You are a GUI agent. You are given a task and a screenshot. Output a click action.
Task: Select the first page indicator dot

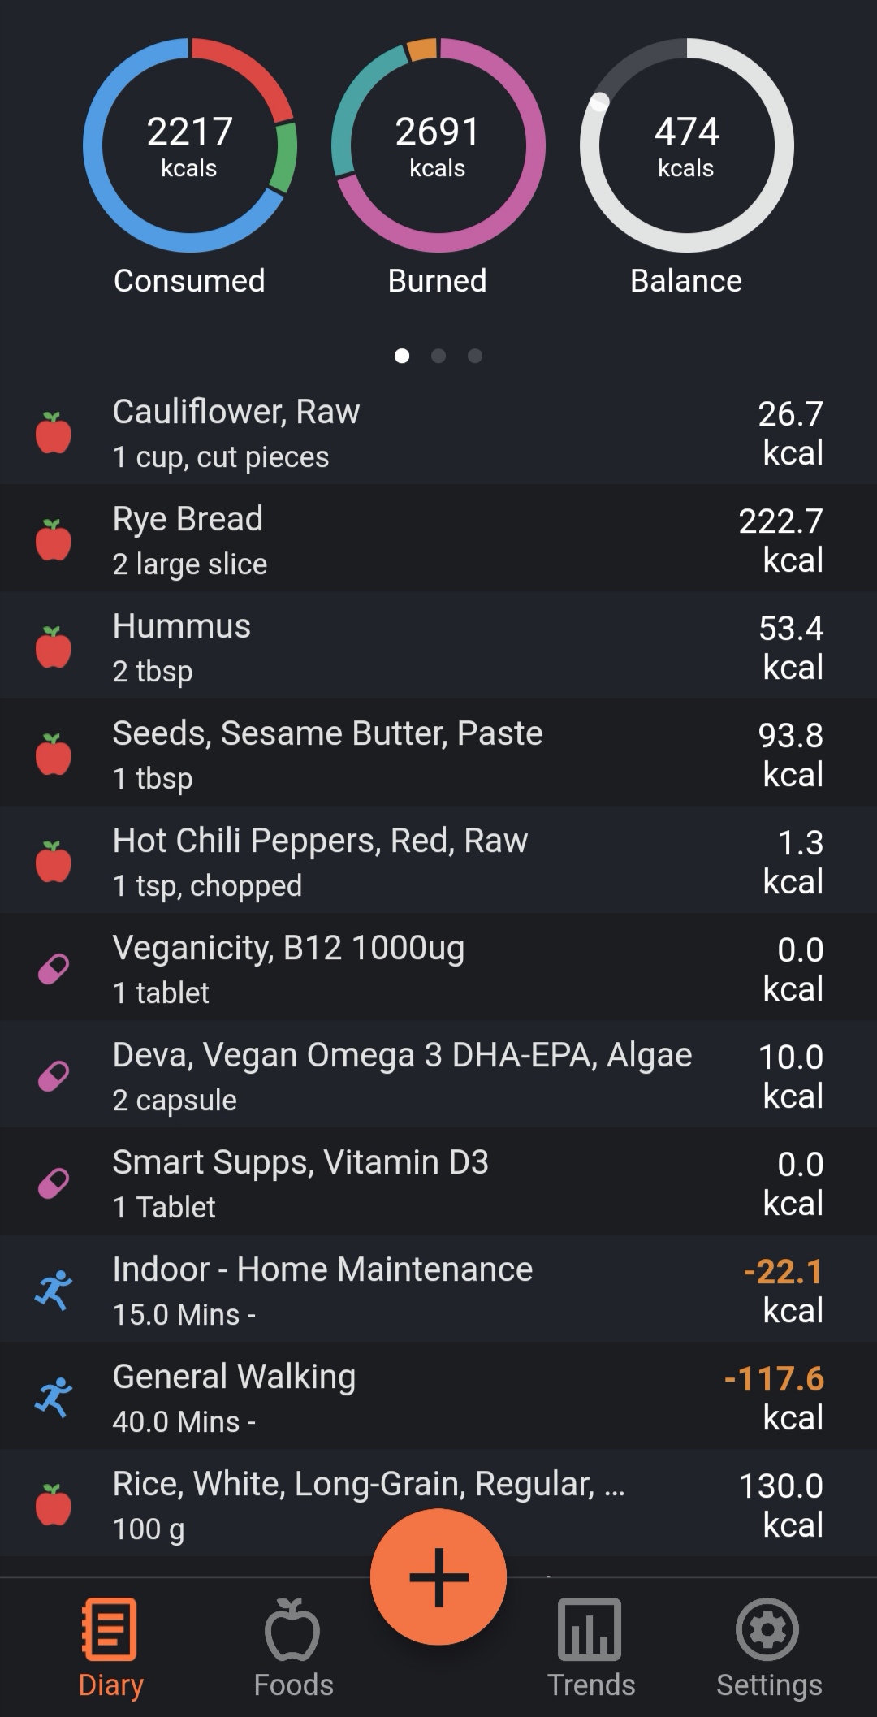(401, 356)
